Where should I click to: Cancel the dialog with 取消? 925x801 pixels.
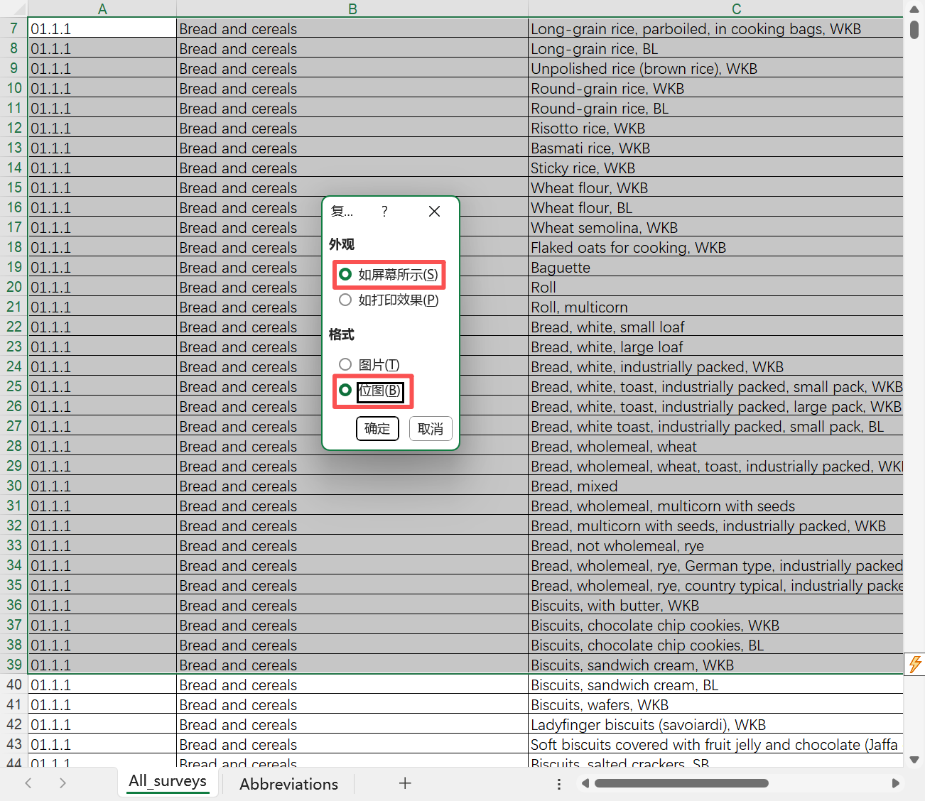[x=431, y=428]
